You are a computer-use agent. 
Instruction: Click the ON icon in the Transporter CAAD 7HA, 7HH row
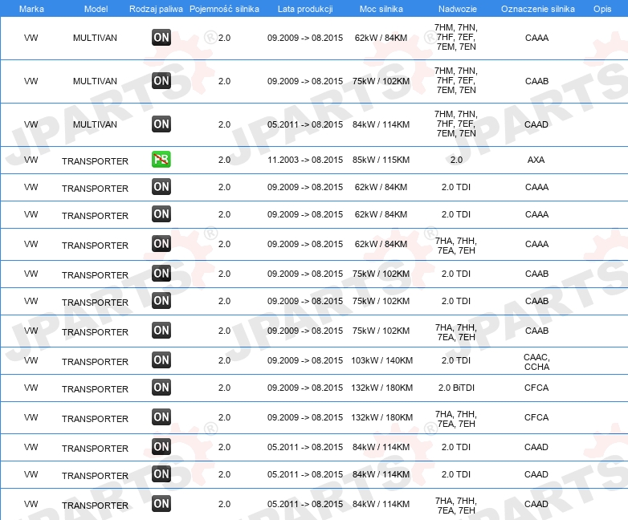[161, 504]
